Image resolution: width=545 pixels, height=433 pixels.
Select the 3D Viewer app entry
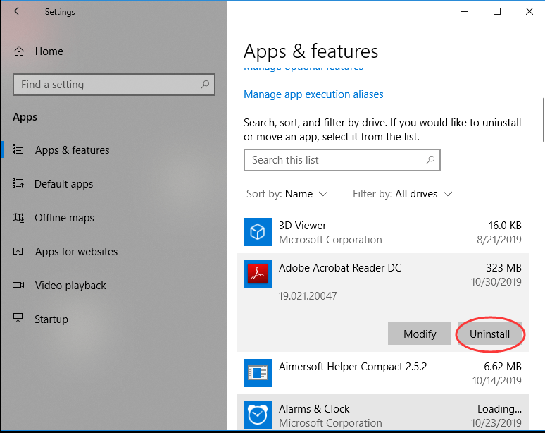(x=382, y=232)
